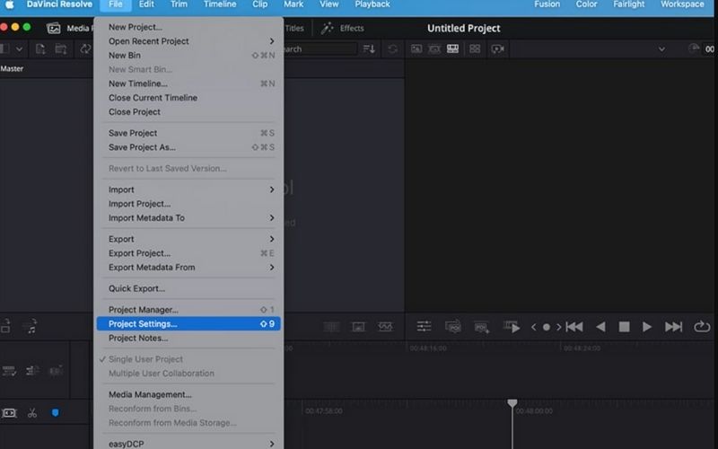
Task: Jump to the first frame with skip-back icon
Action: [x=574, y=327]
